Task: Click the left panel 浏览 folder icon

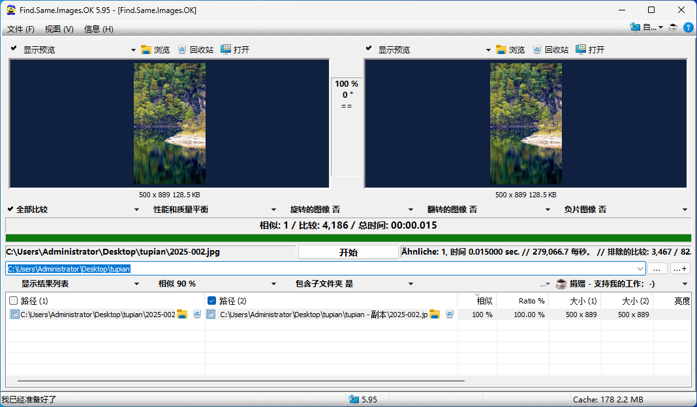Action: point(146,49)
